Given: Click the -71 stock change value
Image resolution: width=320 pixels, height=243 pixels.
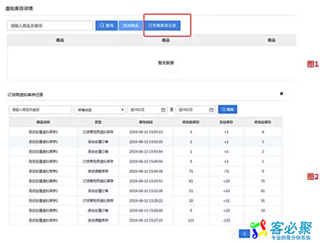Looking at the screenshot, I should 226,171.
